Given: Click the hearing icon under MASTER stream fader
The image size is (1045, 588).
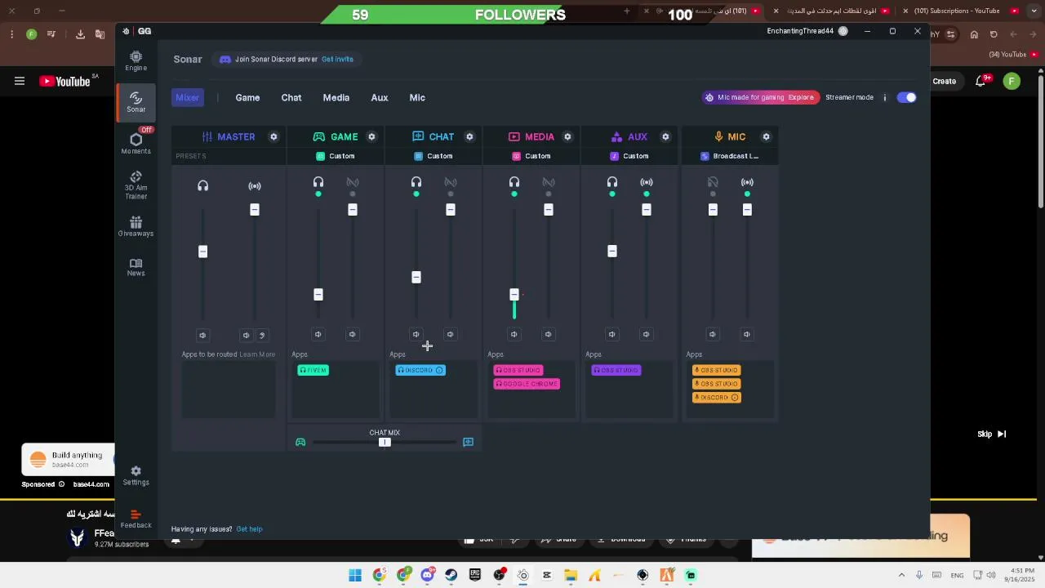Looking at the screenshot, I should (262, 335).
